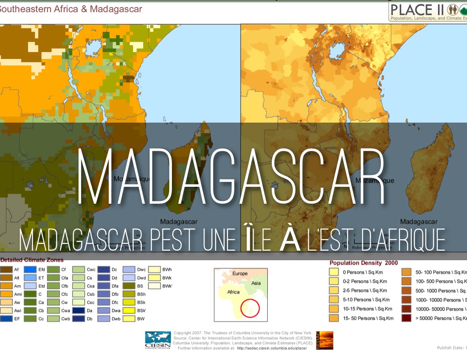Click the Southeastern Africa & Madagascar heading
The image size is (467, 350).
click(x=71, y=9)
